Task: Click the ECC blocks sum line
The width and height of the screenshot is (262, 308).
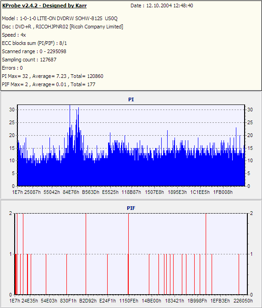Action: pos(34,43)
